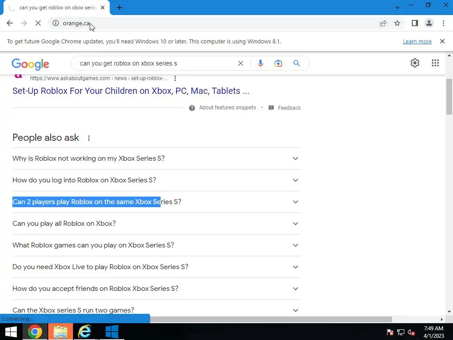
Task: Open the tab search dropdown arrow
Action: 398,8
